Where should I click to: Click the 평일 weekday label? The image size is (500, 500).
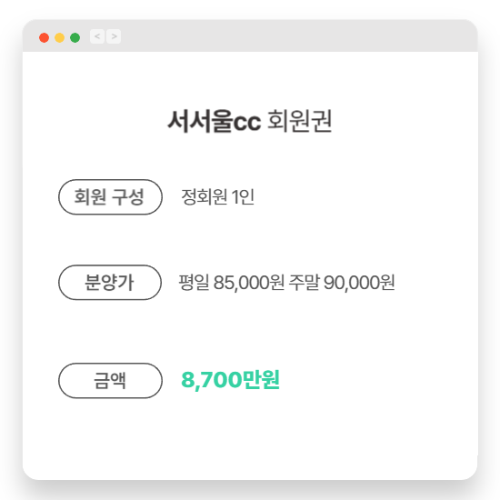pos(194,282)
